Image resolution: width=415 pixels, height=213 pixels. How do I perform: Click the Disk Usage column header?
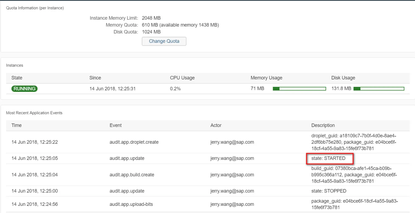[343, 78]
